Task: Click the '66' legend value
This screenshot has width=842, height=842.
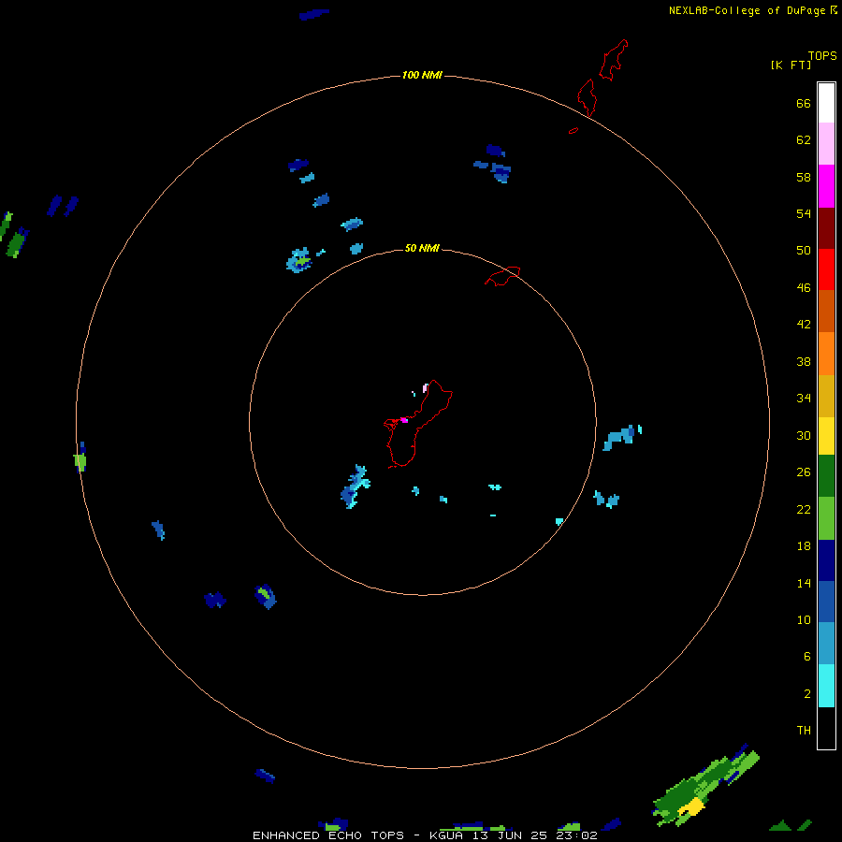Action: (x=804, y=103)
